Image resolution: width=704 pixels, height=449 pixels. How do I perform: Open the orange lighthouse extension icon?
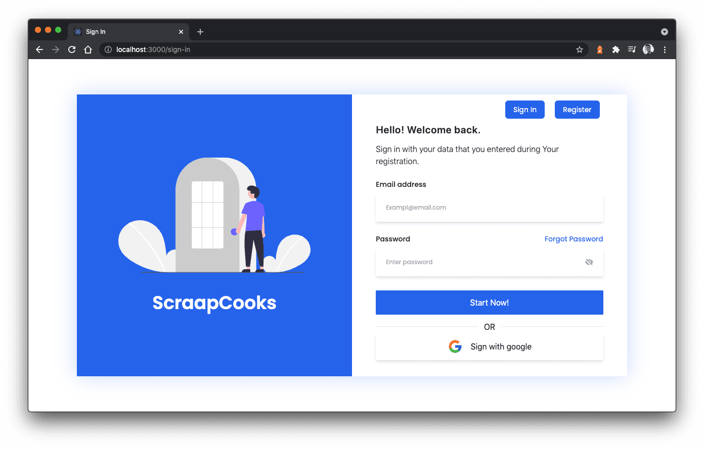pyautogui.click(x=600, y=49)
